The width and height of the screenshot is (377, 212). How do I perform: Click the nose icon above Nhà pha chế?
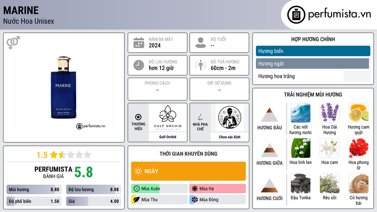tap(200, 117)
